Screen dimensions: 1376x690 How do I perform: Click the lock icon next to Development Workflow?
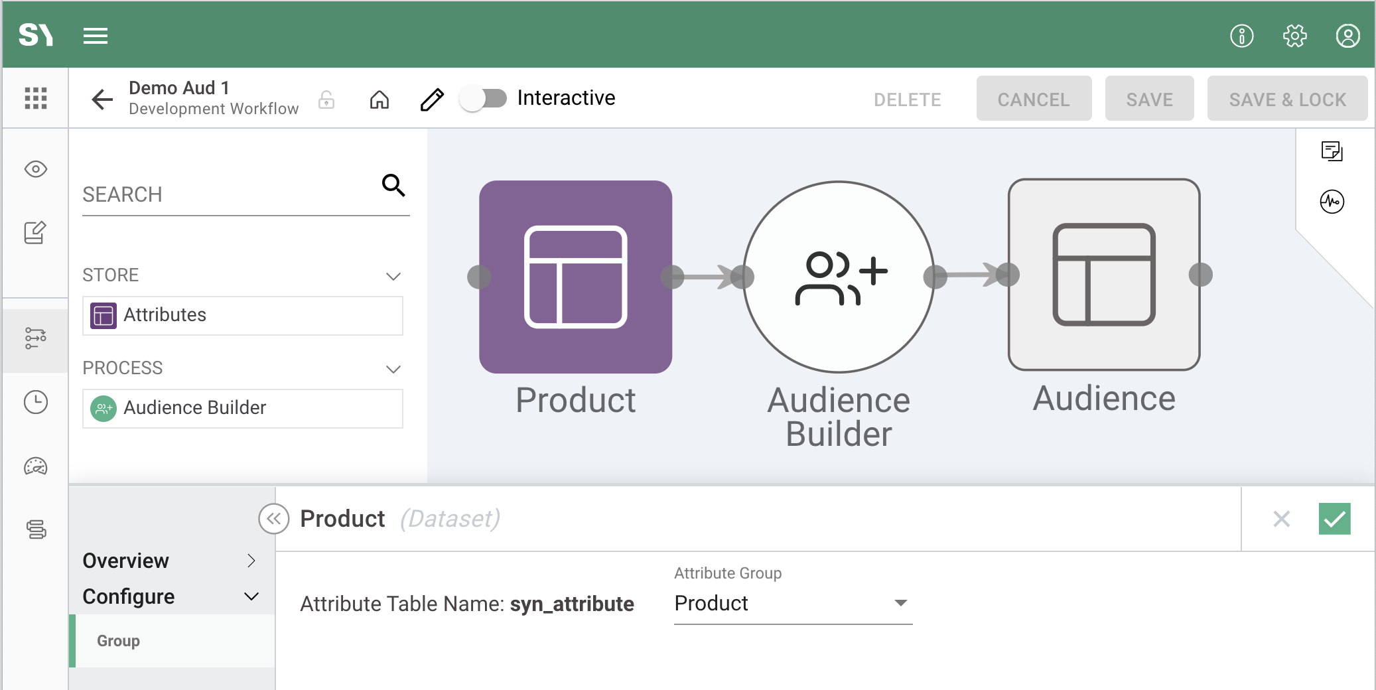pyautogui.click(x=326, y=100)
